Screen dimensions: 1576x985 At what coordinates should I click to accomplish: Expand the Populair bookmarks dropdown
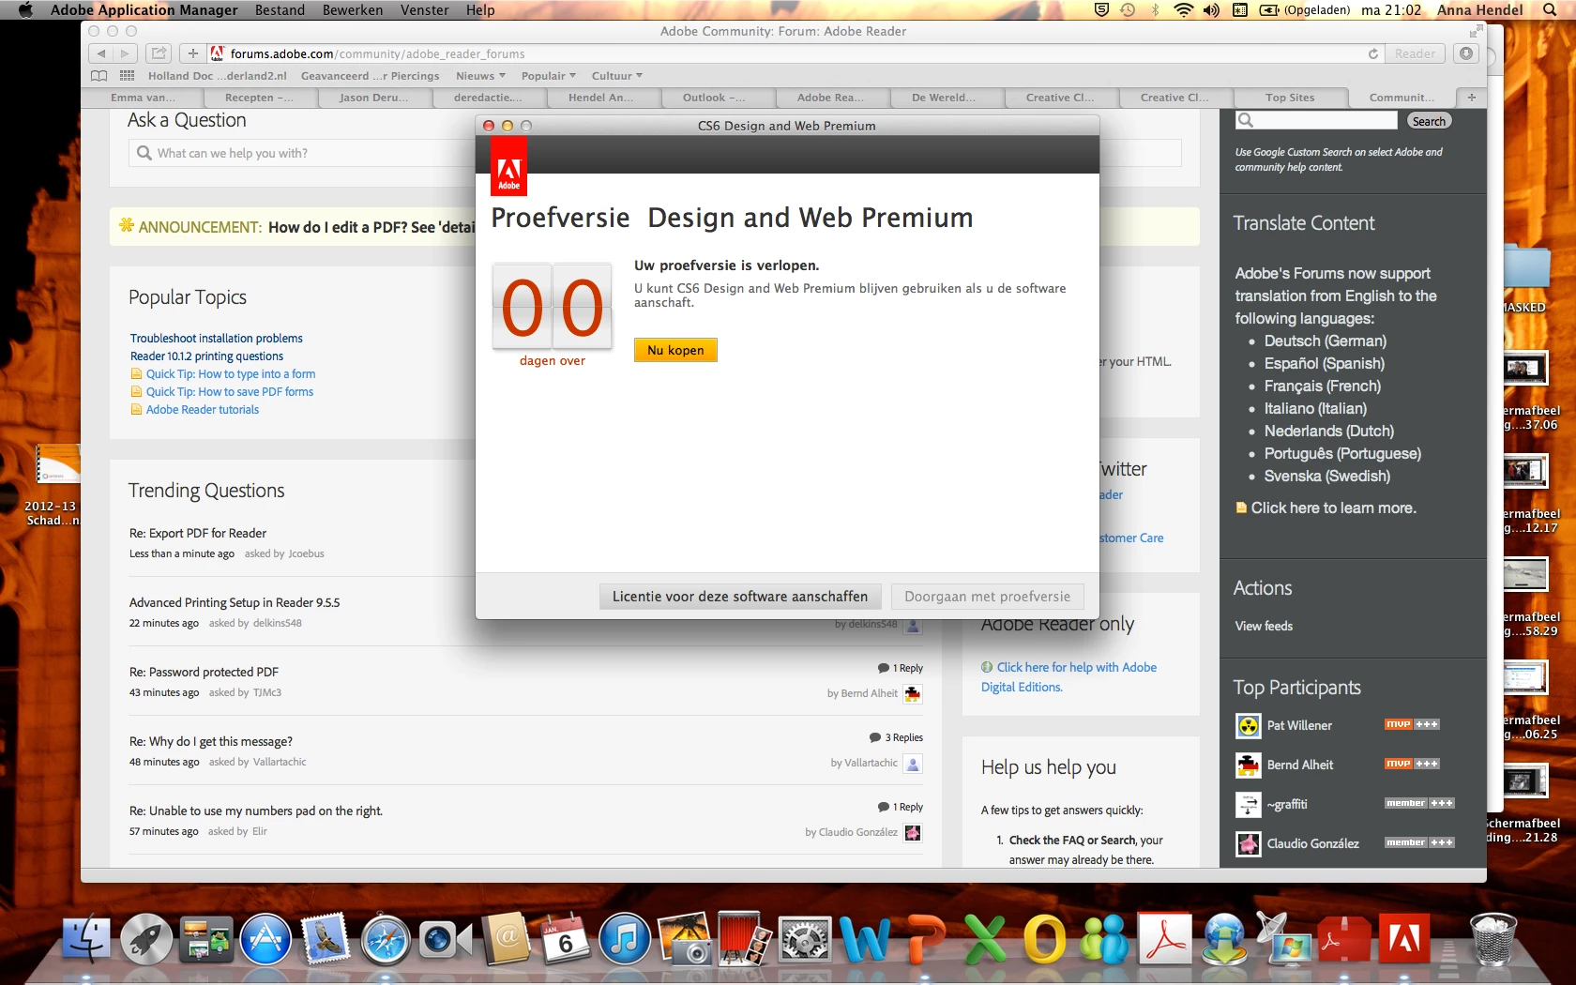(549, 76)
